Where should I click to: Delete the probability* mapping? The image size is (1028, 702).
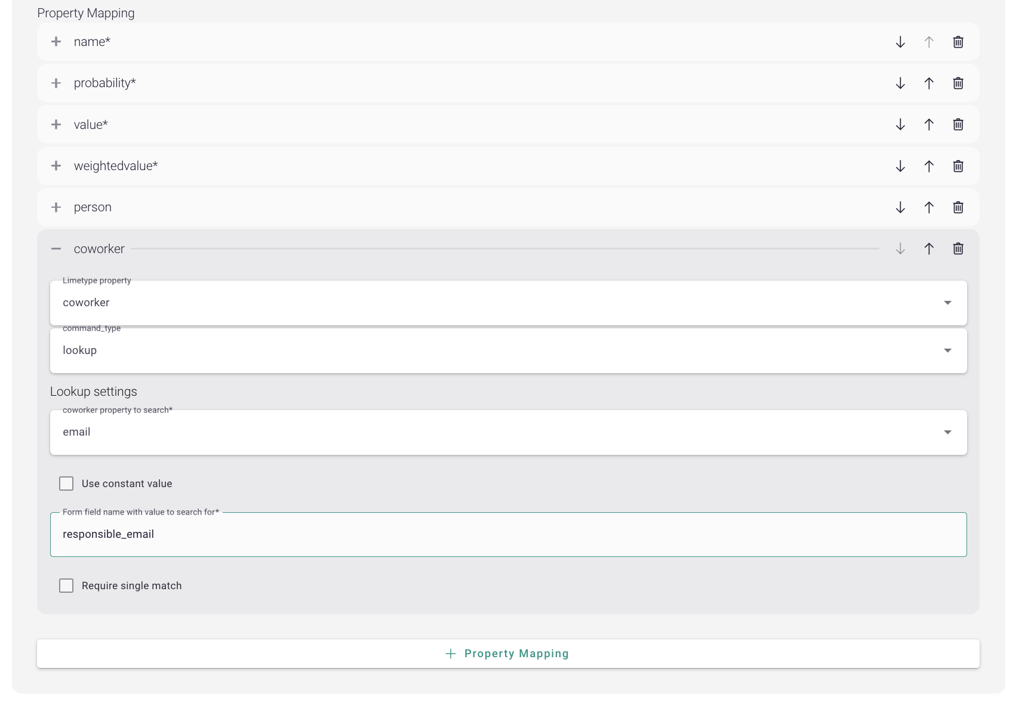point(958,83)
